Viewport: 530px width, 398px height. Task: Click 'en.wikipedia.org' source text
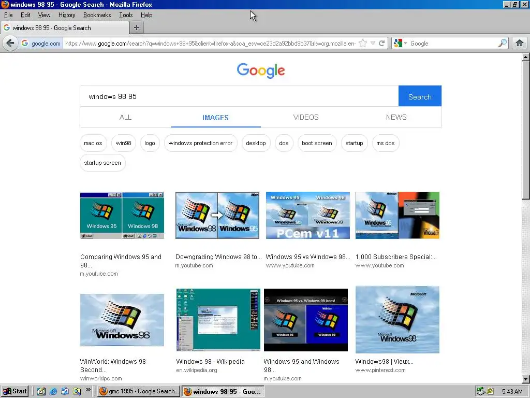tap(196, 370)
